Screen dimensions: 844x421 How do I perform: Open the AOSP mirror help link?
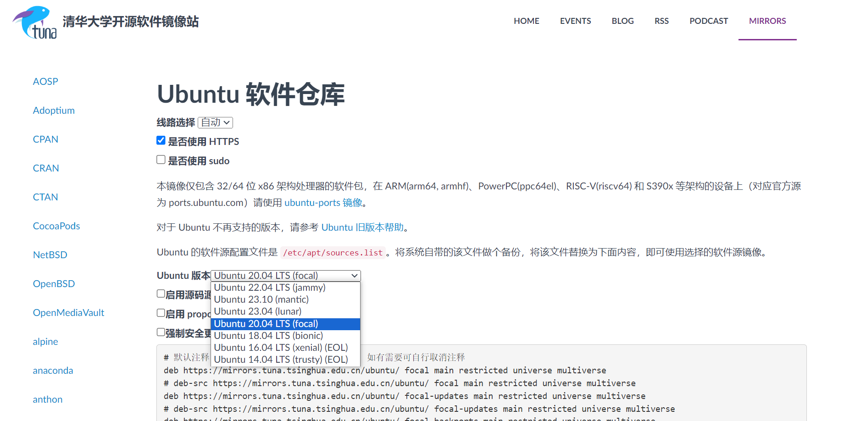point(45,82)
